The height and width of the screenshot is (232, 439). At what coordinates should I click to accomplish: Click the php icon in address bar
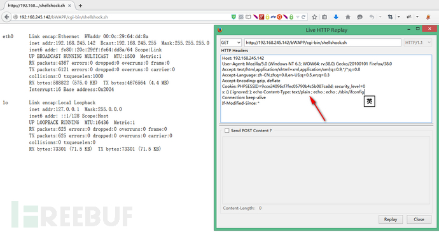point(274,17)
